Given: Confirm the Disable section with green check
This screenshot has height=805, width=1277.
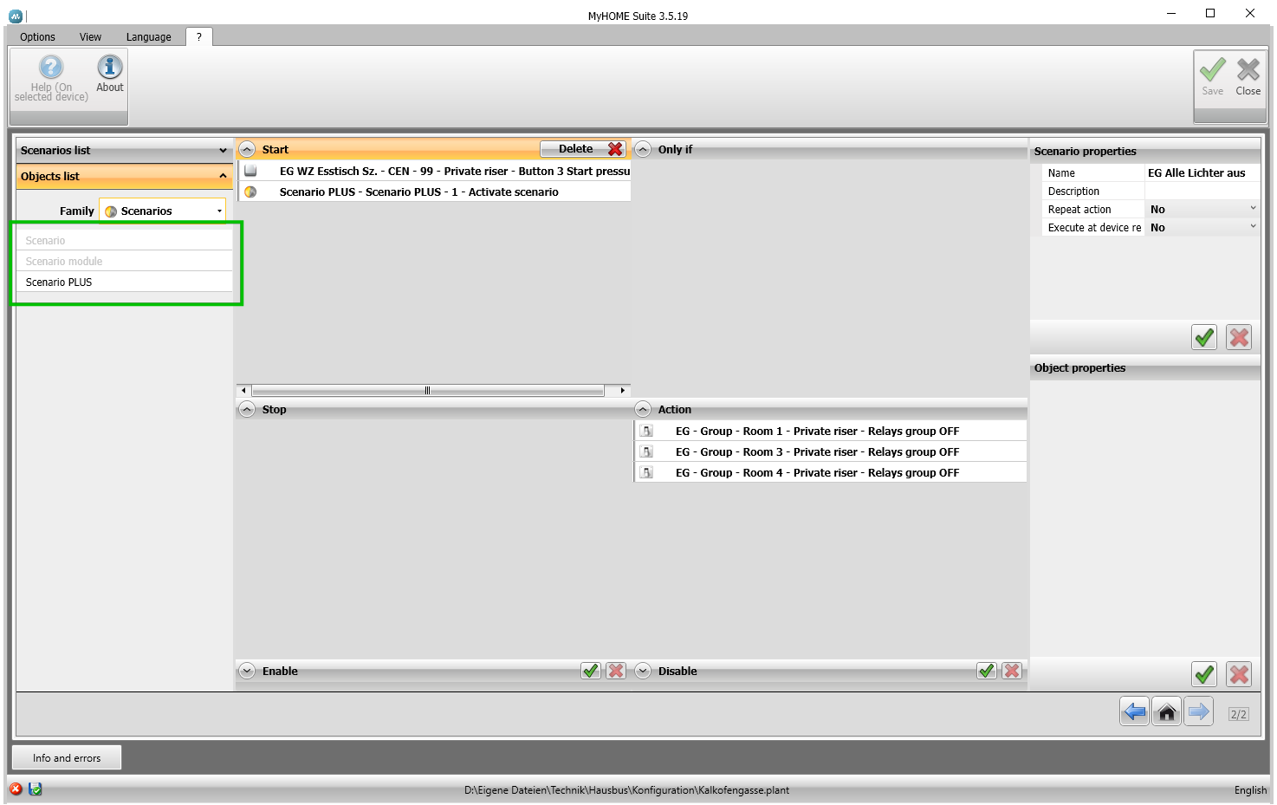Looking at the screenshot, I should pos(987,671).
